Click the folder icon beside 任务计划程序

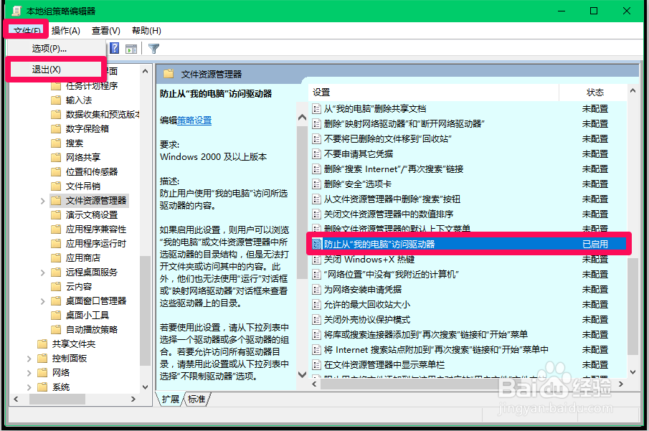56,86
